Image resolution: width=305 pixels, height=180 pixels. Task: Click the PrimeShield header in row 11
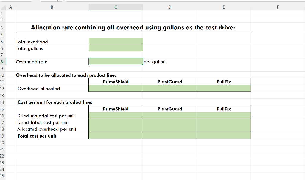coord(116,82)
